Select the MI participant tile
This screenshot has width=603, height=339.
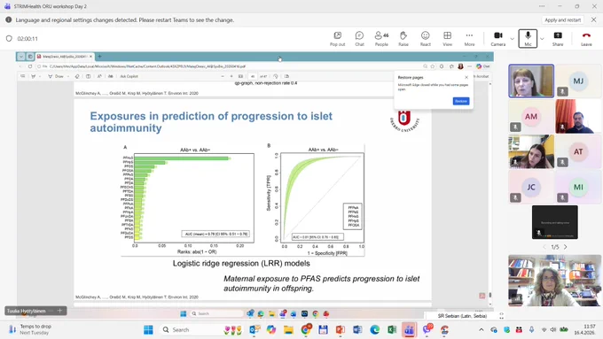(x=578, y=187)
